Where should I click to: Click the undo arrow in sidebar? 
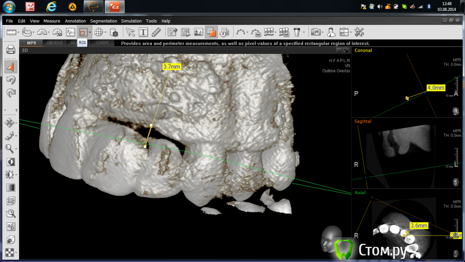(10, 80)
